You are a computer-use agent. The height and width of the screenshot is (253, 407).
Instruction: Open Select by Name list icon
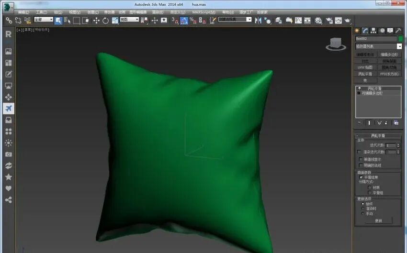click(x=67, y=20)
